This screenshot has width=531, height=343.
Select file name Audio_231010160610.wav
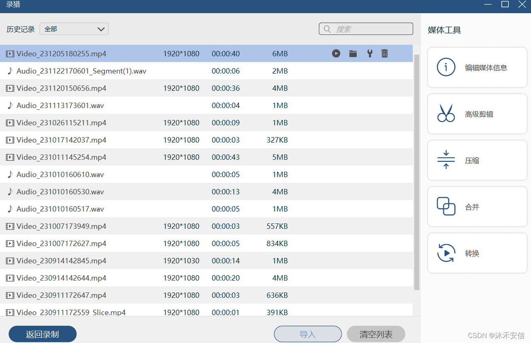(x=60, y=175)
